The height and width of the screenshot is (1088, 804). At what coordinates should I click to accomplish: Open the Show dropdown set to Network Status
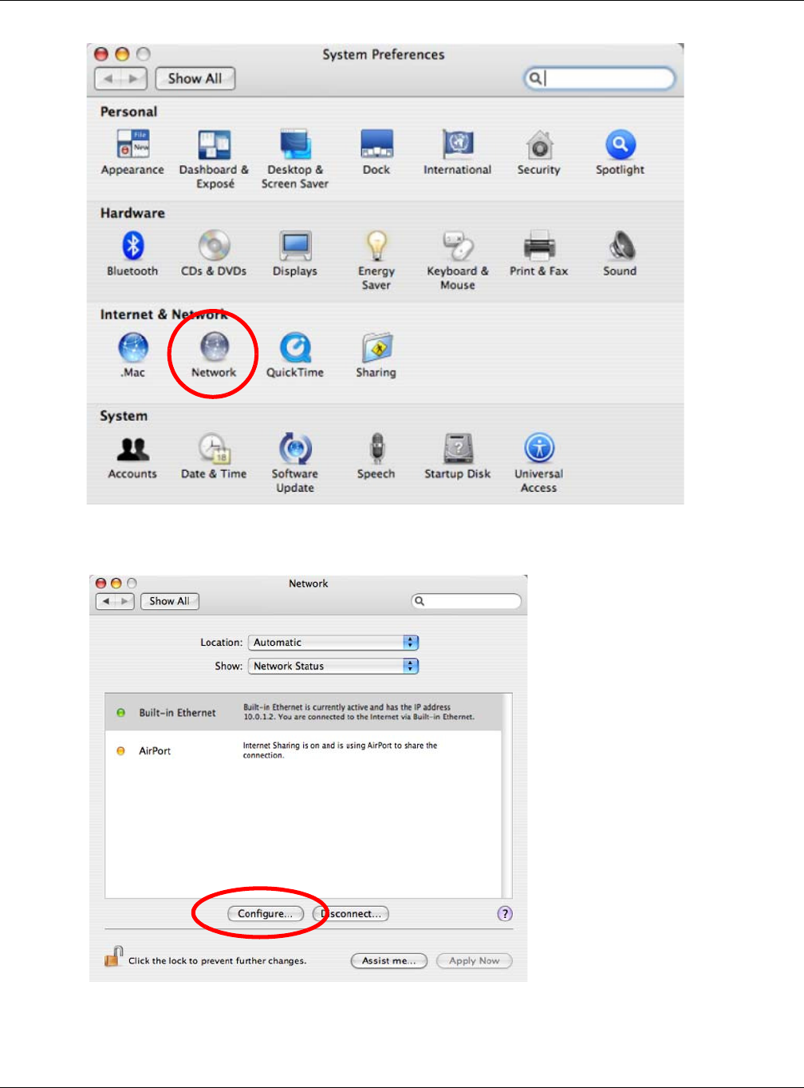click(333, 666)
